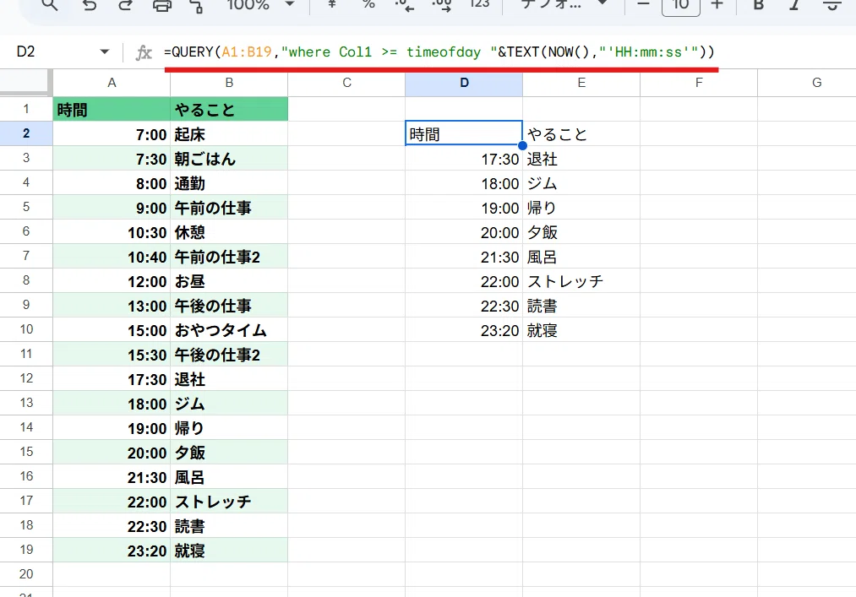The width and height of the screenshot is (856, 597).
Task: Select row 19 header
Action: pos(25,550)
